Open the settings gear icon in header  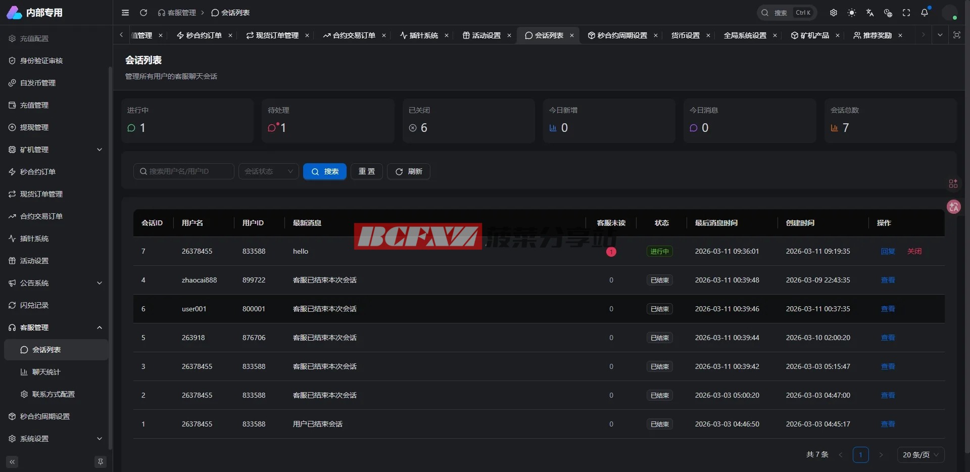[834, 13]
